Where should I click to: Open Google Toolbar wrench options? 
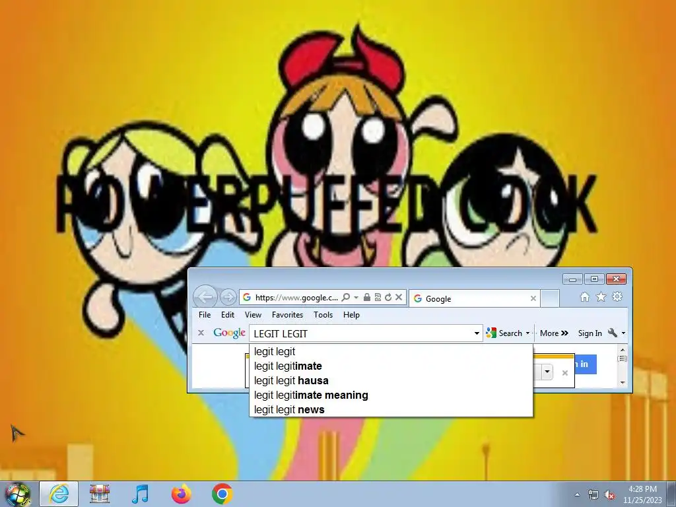(x=612, y=333)
